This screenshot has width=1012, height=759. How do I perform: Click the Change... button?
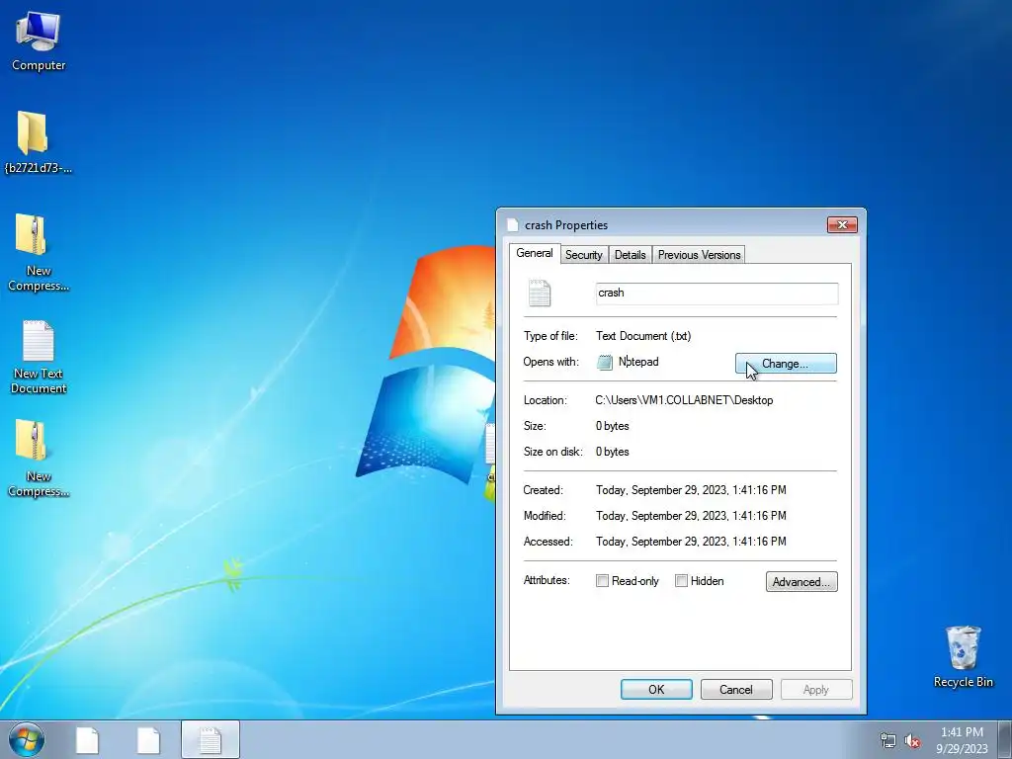pos(786,364)
